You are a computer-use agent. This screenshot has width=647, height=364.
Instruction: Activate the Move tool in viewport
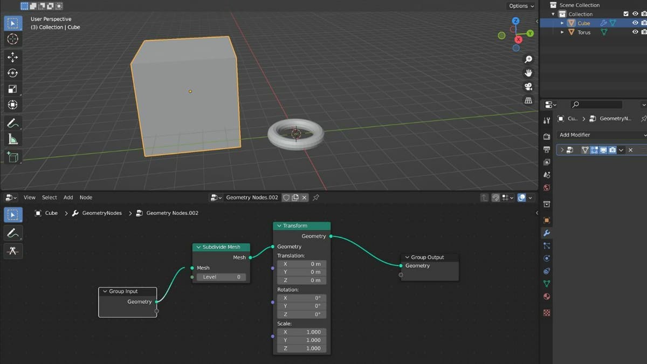(x=13, y=57)
